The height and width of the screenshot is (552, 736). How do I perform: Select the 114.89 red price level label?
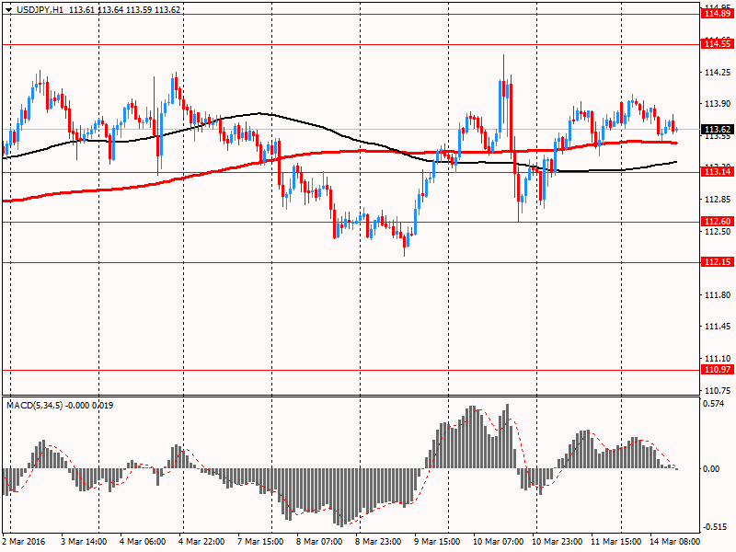coord(718,14)
